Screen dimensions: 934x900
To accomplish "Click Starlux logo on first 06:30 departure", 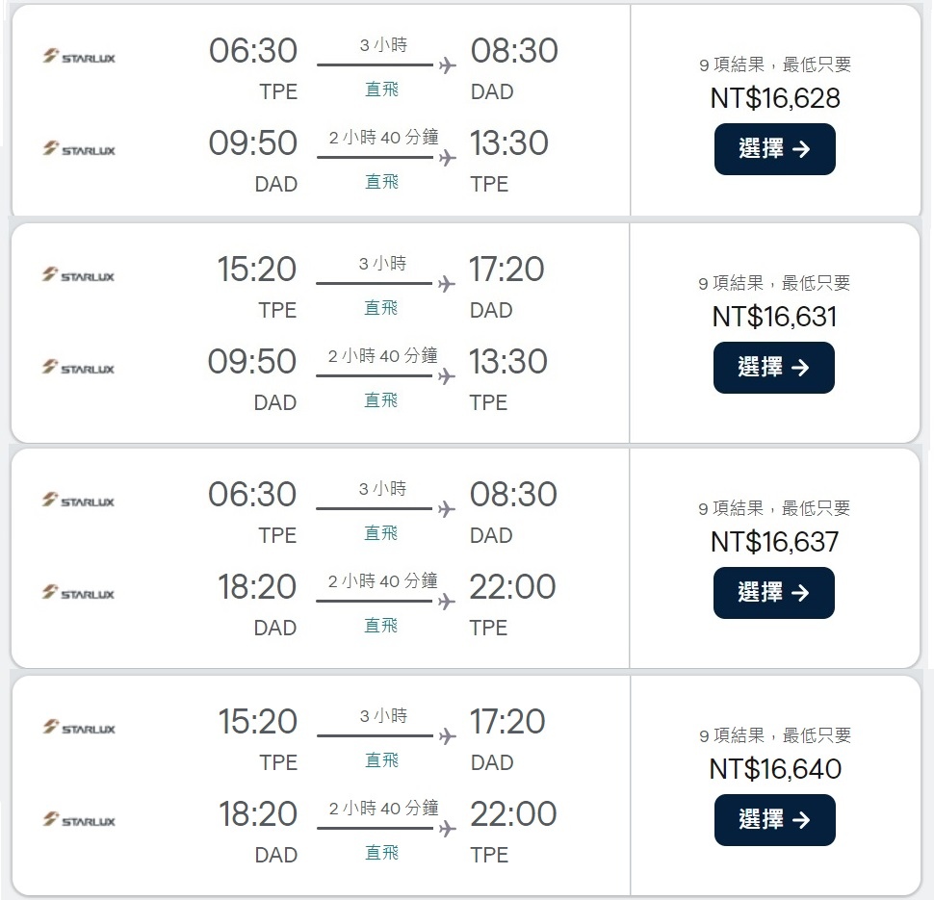I will click(79, 57).
